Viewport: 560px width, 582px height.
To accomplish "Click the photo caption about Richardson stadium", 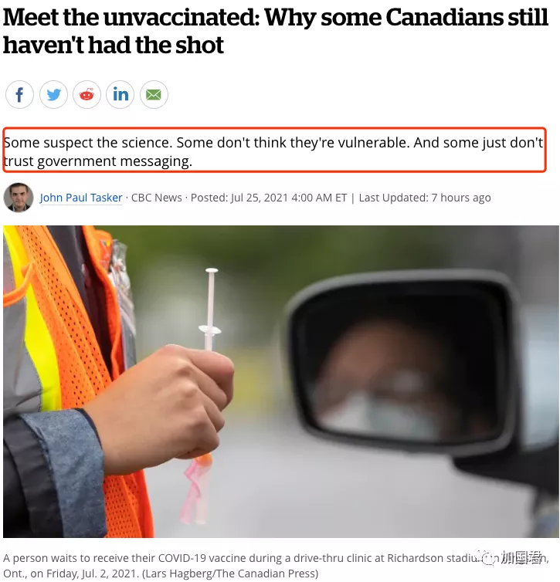I will 276,566.
